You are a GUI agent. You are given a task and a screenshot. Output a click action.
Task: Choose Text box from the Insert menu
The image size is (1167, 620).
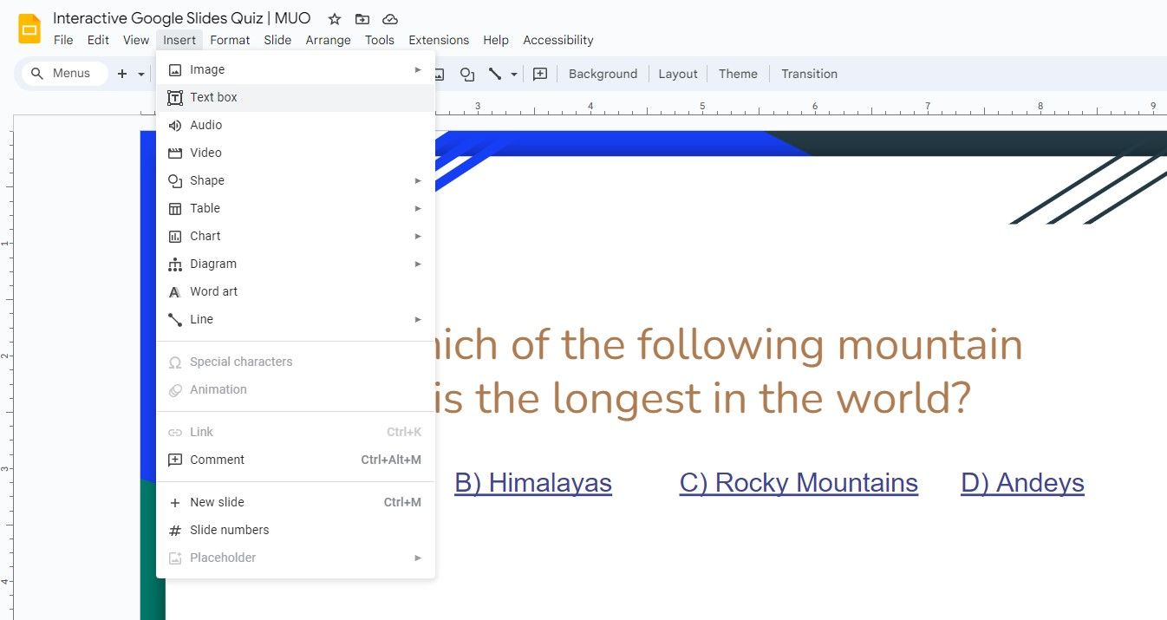tap(296, 97)
